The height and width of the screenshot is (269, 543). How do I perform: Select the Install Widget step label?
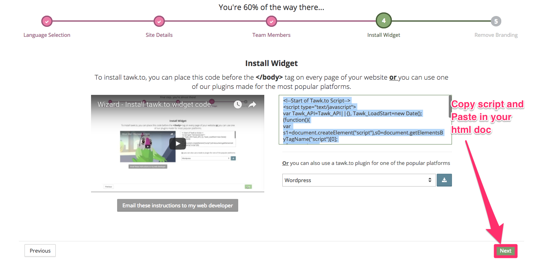click(384, 35)
